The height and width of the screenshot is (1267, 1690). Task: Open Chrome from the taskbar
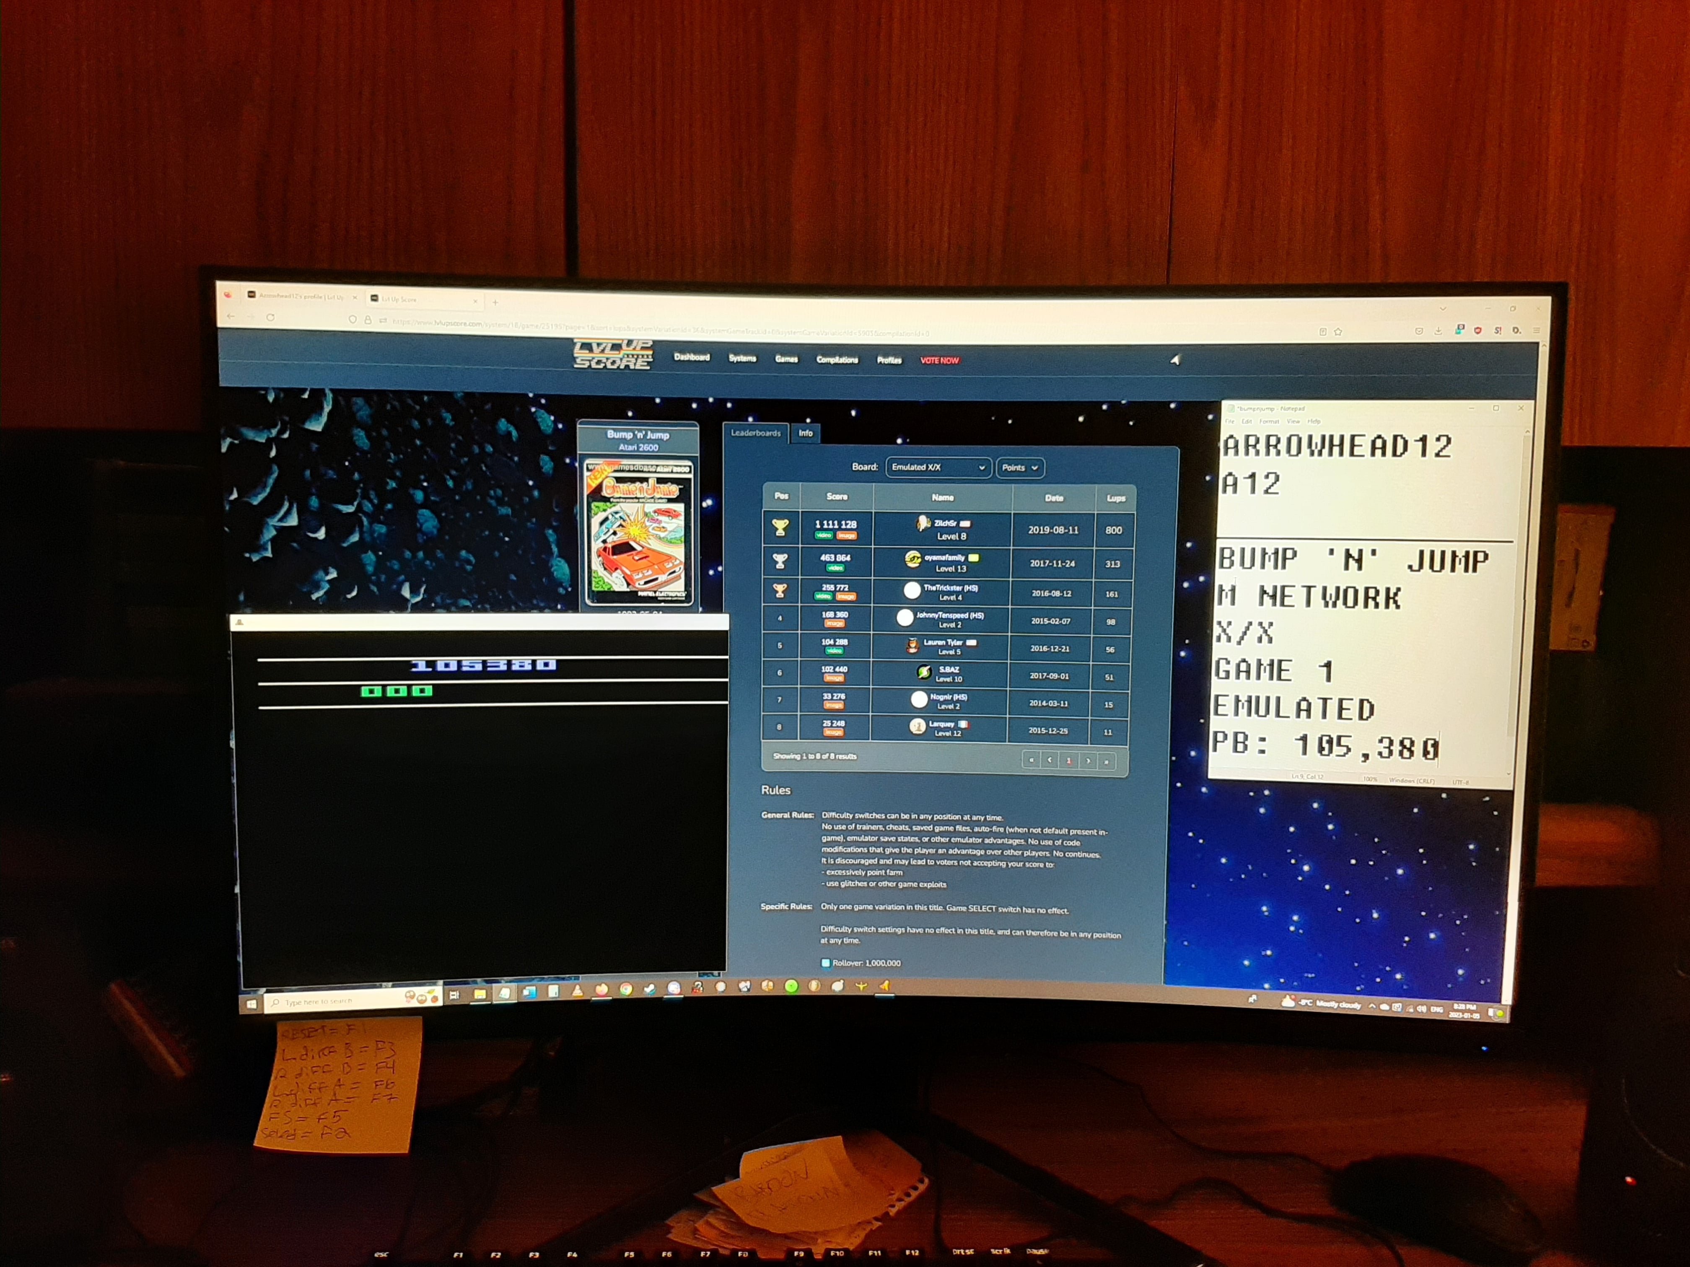[626, 989]
